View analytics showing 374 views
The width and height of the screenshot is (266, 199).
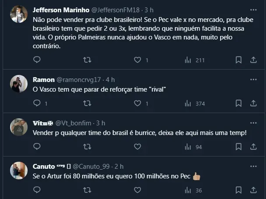pos(194,103)
